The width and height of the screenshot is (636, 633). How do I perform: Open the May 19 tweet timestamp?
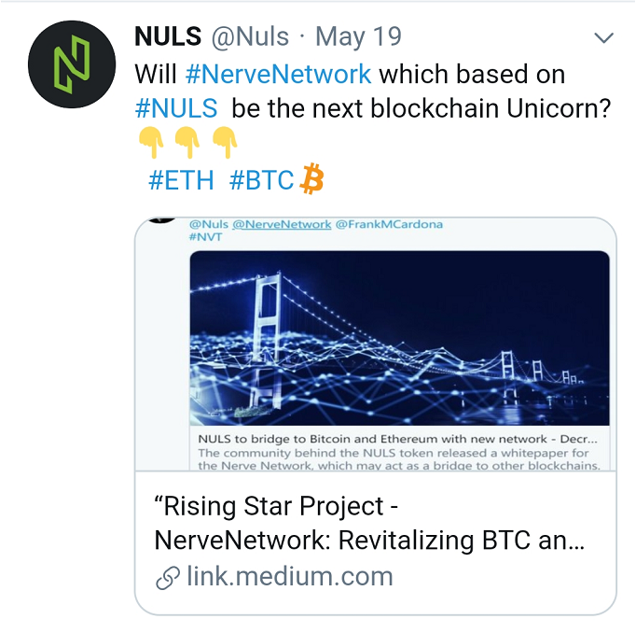(358, 37)
